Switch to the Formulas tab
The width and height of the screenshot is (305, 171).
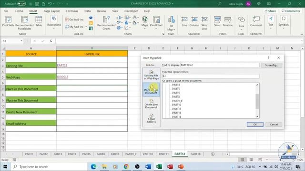(x=72, y=11)
